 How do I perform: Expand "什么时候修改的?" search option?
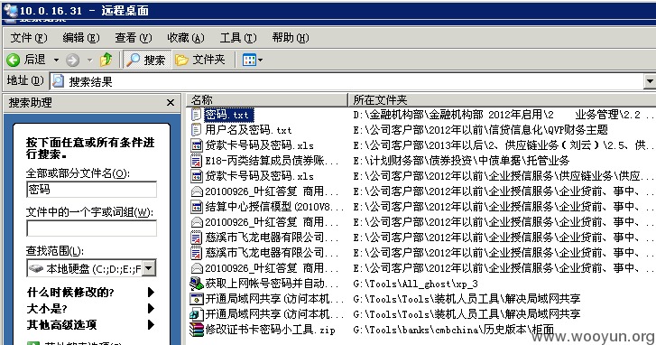click(151, 292)
